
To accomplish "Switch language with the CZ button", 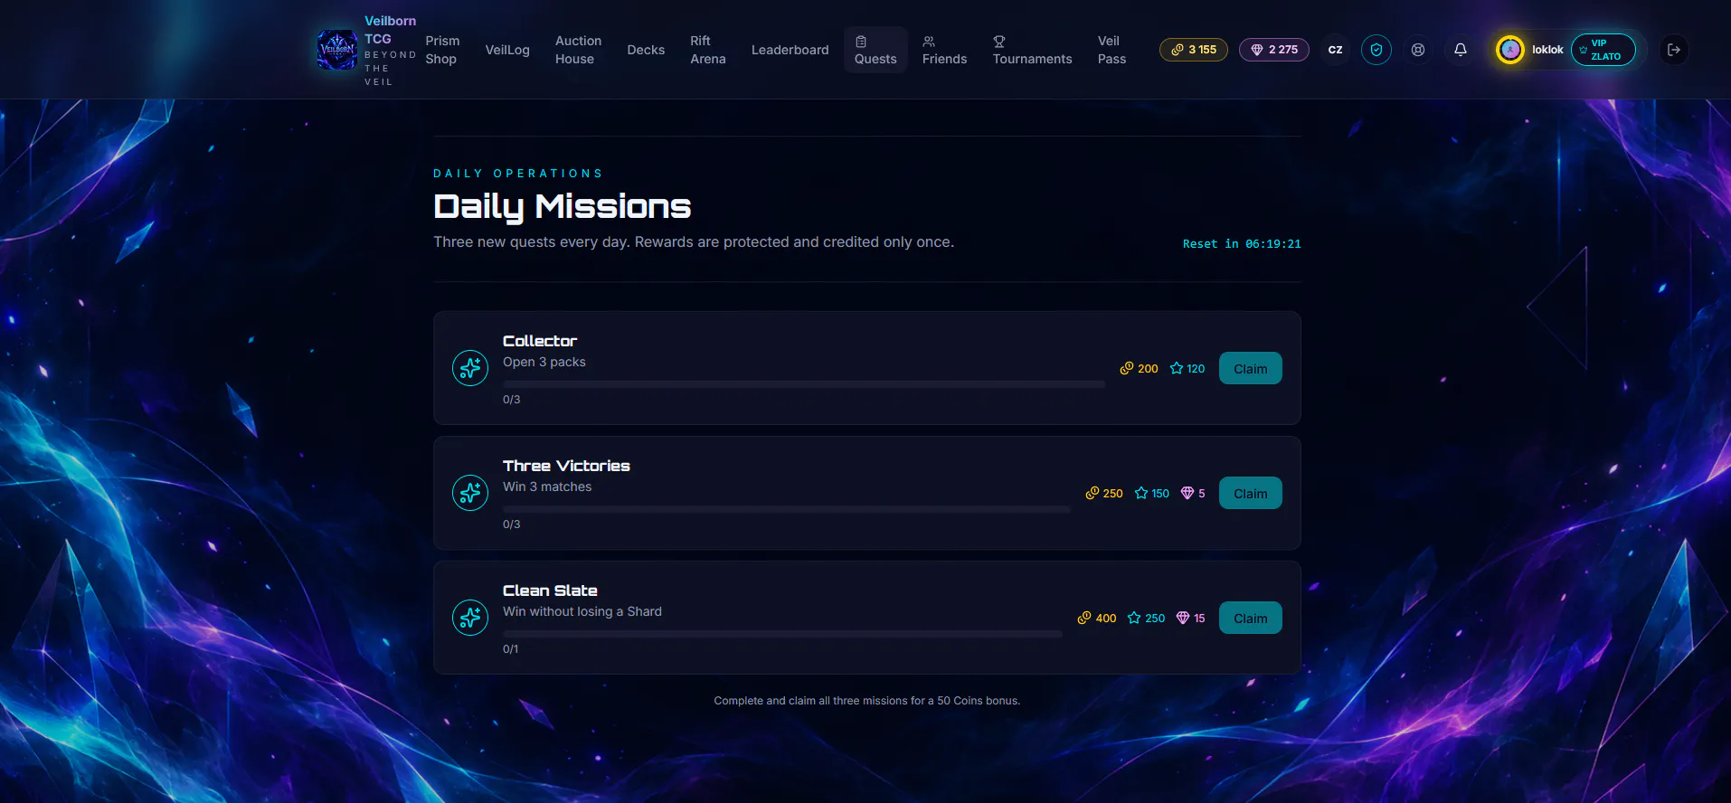I will point(1335,50).
